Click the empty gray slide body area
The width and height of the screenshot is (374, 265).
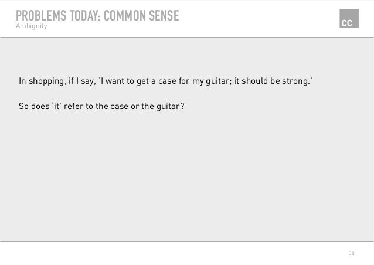[x=187, y=176]
